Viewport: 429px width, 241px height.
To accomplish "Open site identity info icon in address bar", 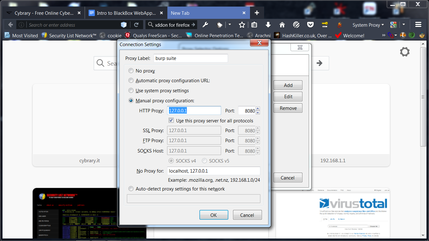I will (x=21, y=25).
